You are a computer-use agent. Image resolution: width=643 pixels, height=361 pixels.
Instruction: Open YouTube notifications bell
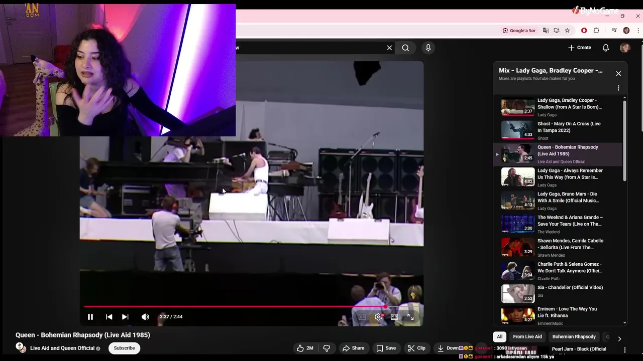(606, 48)
